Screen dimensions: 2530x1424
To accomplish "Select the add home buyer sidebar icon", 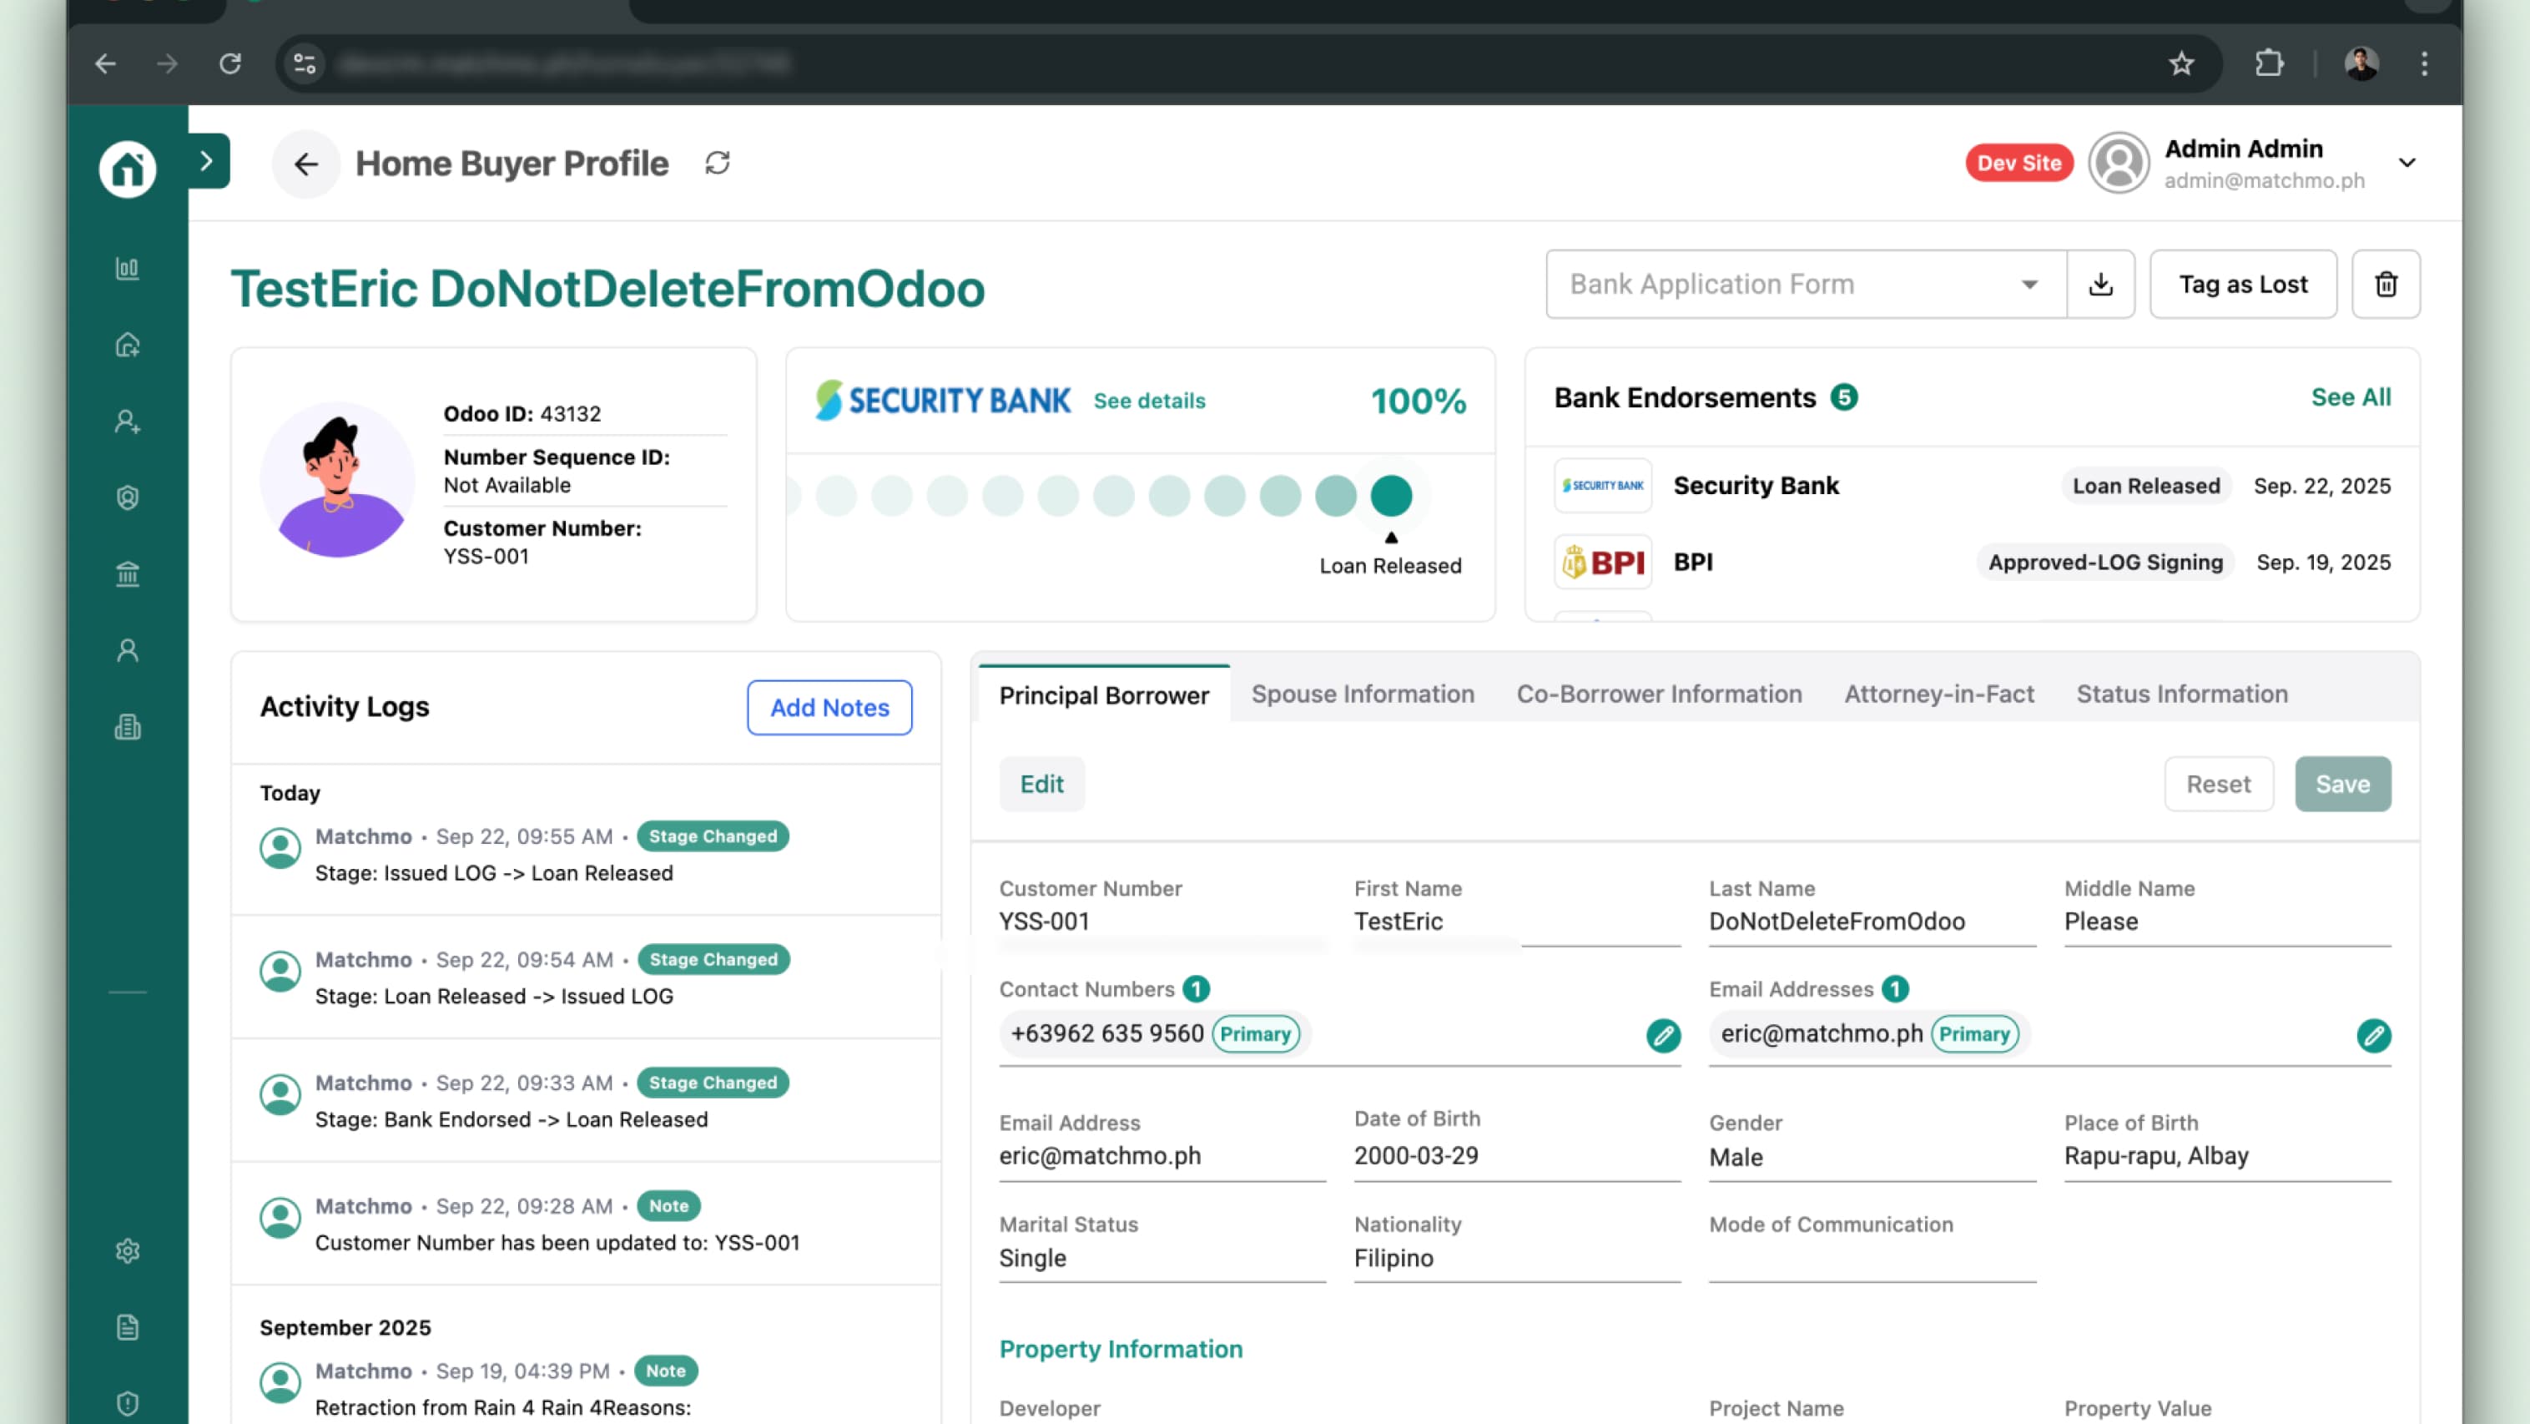I will click(128, 345).
